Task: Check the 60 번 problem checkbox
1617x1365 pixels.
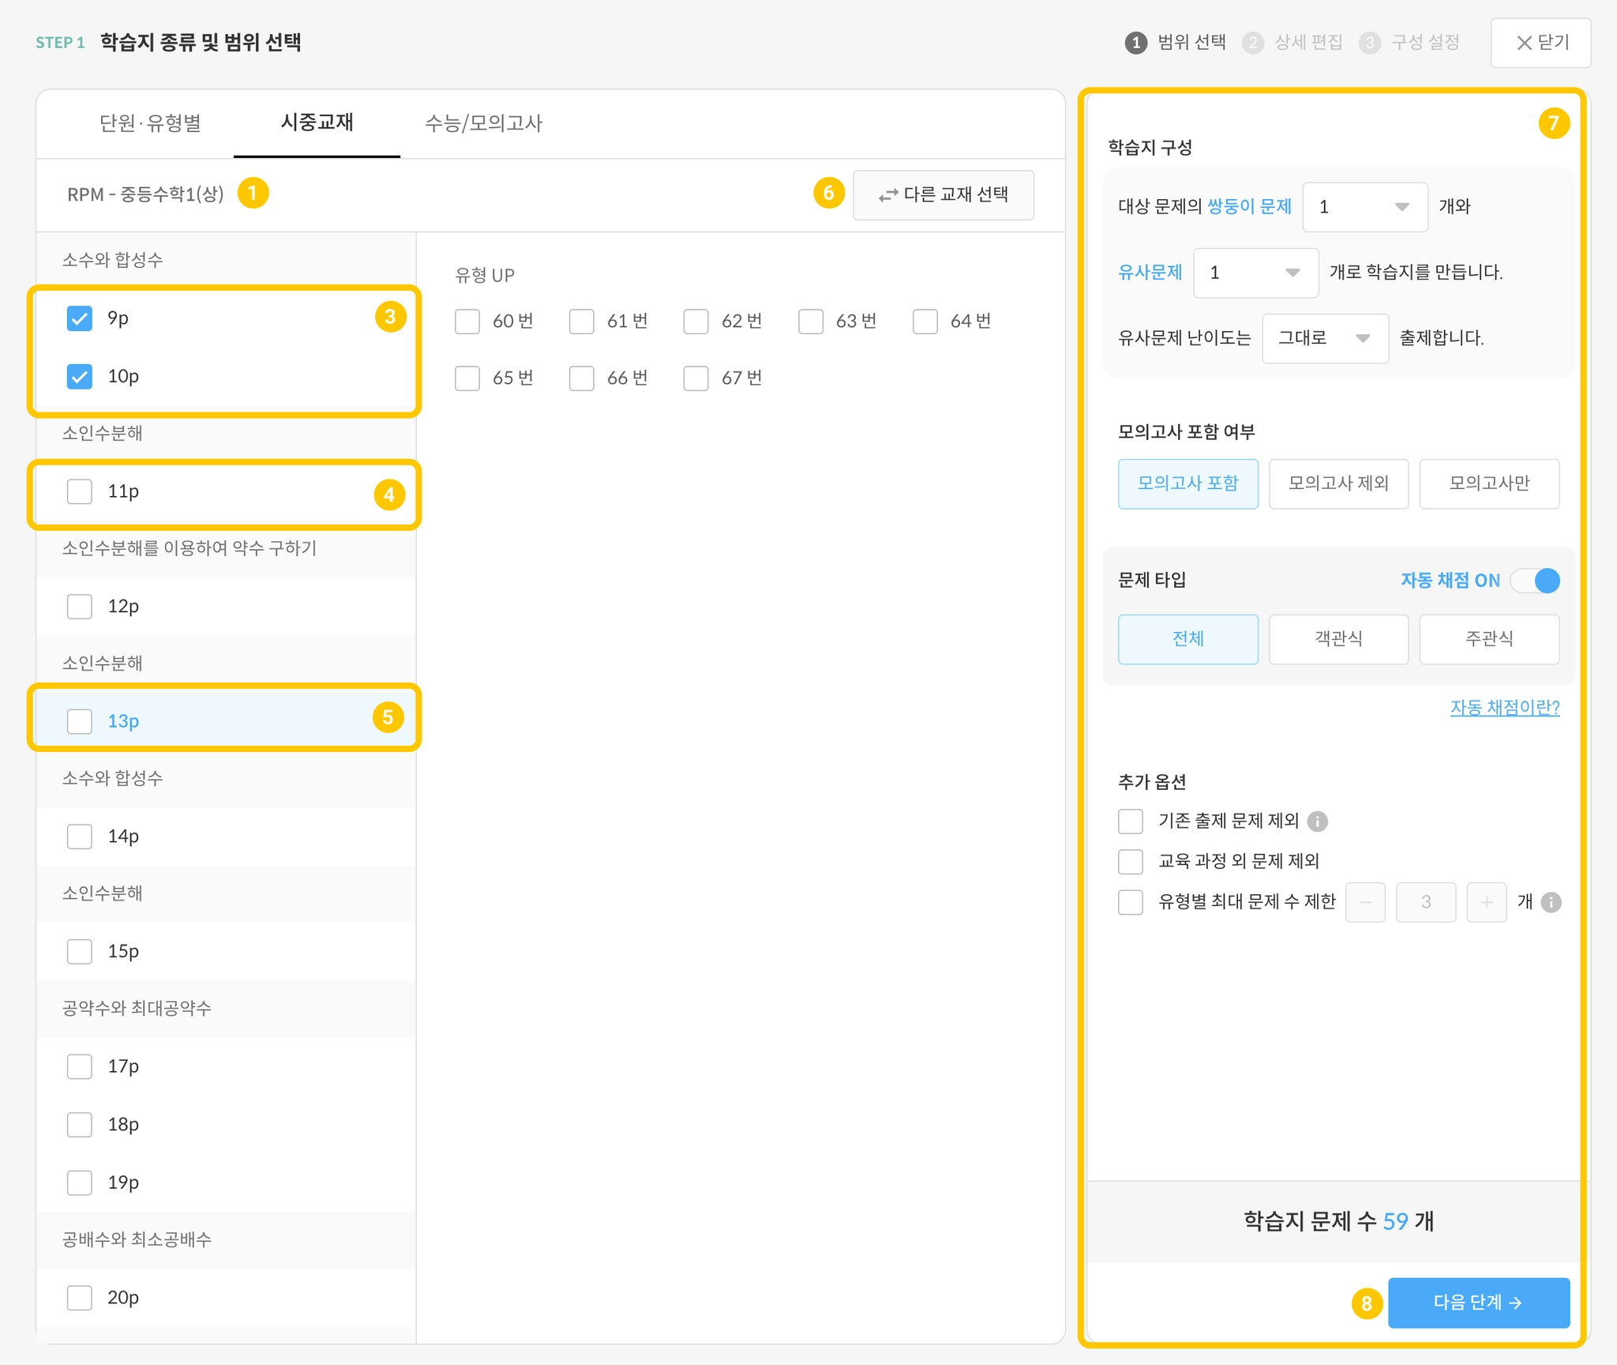Action: [467, 322]
